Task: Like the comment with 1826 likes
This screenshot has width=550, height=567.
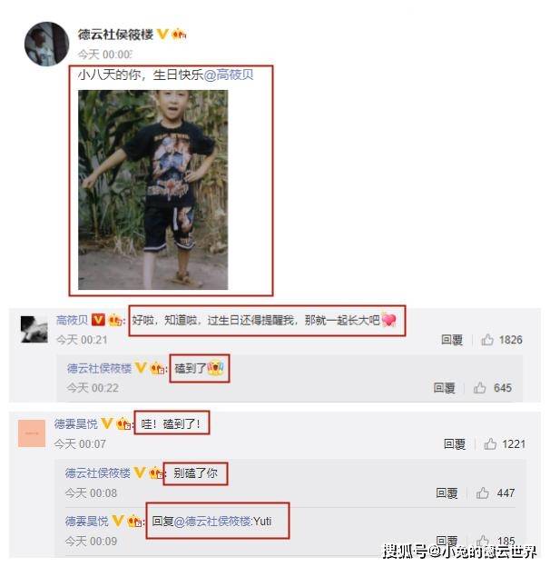Action: 486,340
